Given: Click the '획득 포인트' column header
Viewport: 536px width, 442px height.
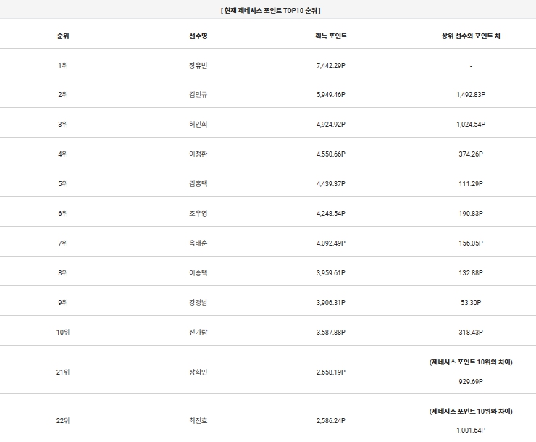Looking at the screenshot, I should (x=331, y=36).
